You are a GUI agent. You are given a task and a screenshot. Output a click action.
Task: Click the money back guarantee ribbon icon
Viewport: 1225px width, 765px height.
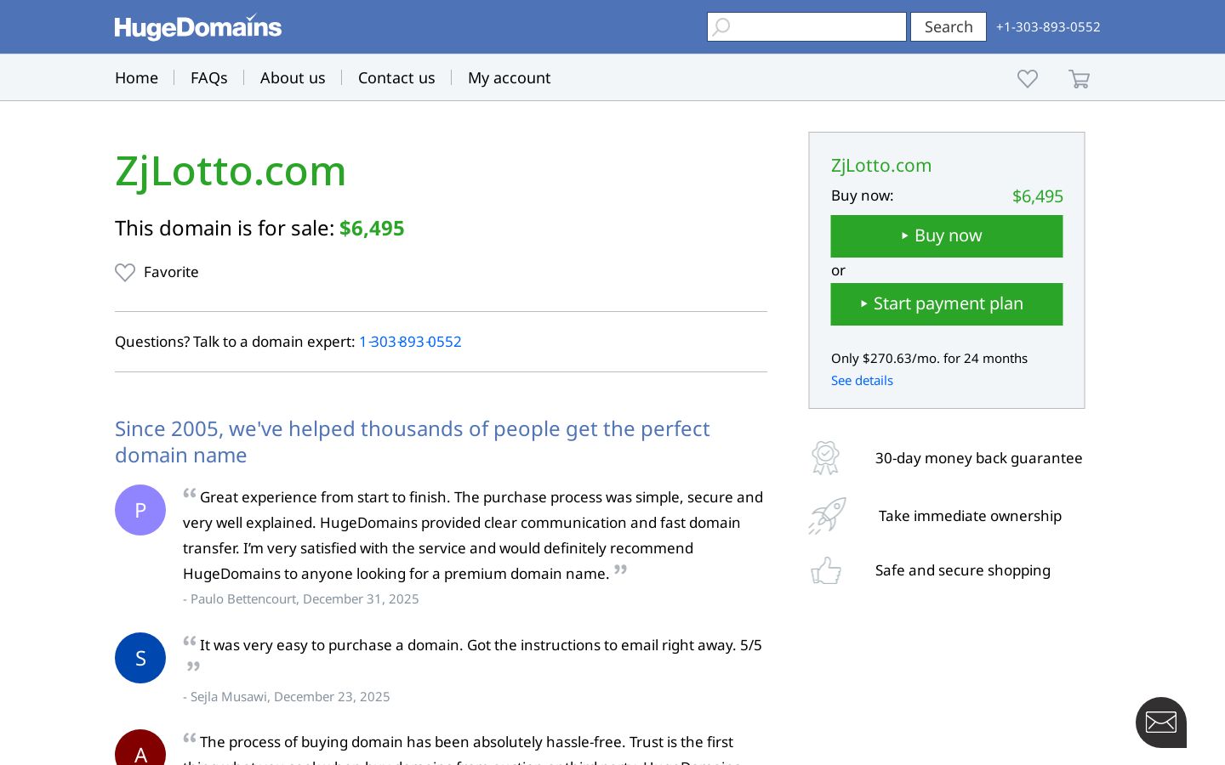825,458
